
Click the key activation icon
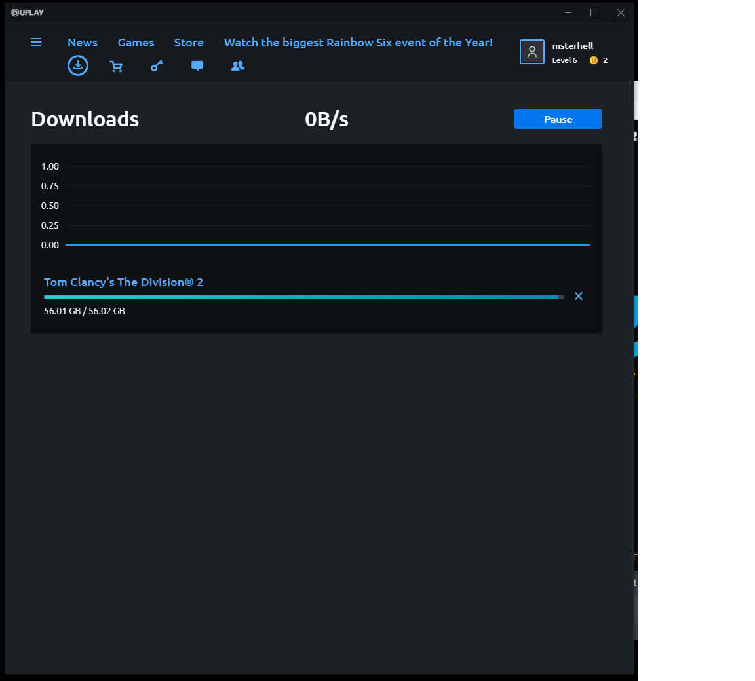pos(157,66)
